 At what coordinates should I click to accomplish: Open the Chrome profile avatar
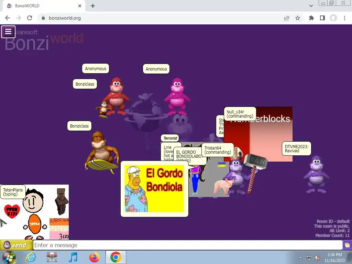pos(333,18)
